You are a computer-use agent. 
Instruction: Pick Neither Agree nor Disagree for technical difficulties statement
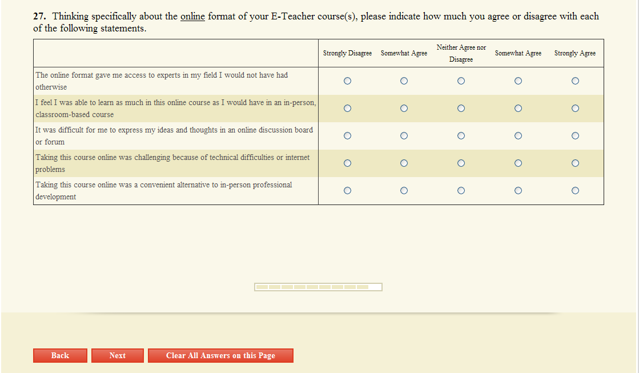coord(461,163)
